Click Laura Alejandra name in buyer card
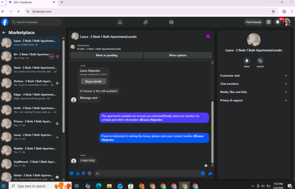Viewport: 295px width, 189px height. click(x=90, y=71)
